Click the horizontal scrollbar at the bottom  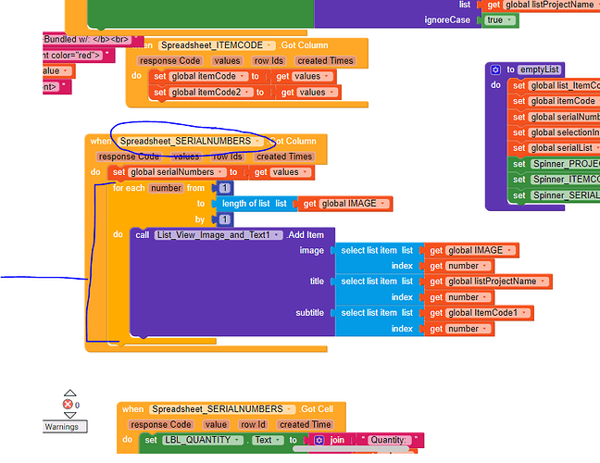351,449
